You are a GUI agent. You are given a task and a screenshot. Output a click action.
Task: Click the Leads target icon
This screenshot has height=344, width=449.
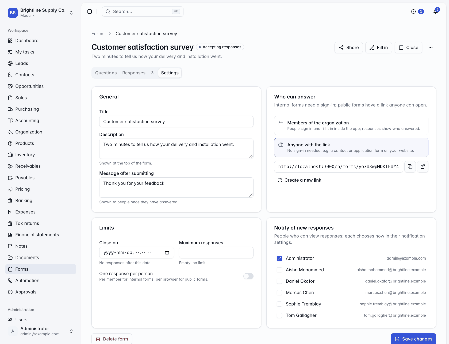(x=10, y=63)
